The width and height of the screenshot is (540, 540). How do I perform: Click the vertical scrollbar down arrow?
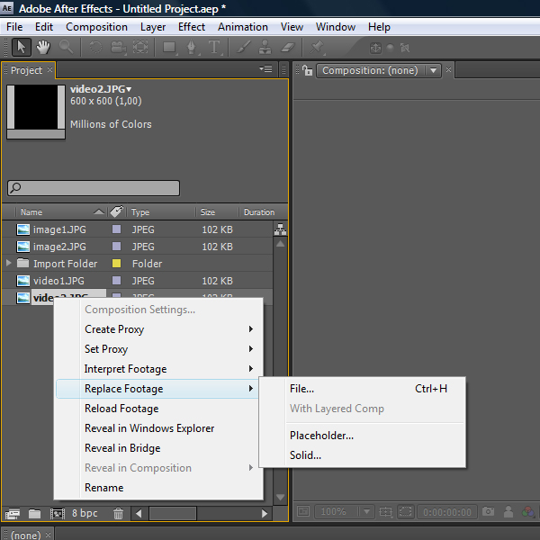pyautogui.click(x=280, y=498)
